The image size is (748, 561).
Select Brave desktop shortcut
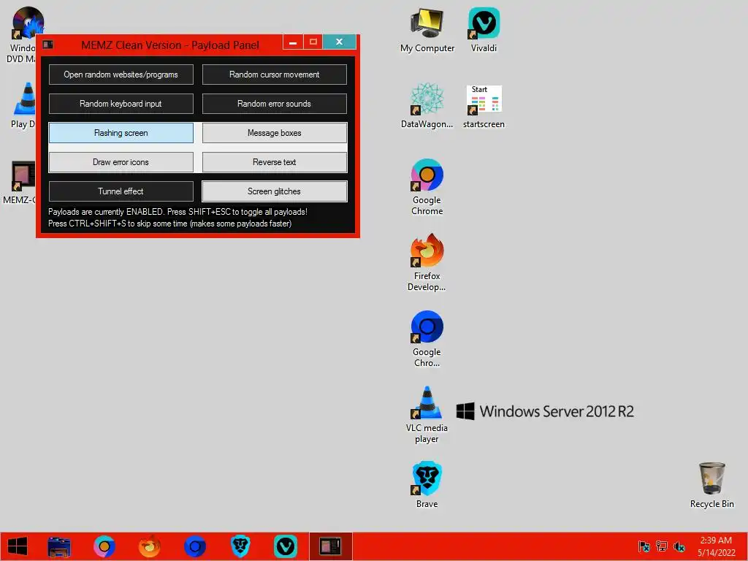point(427,485)
